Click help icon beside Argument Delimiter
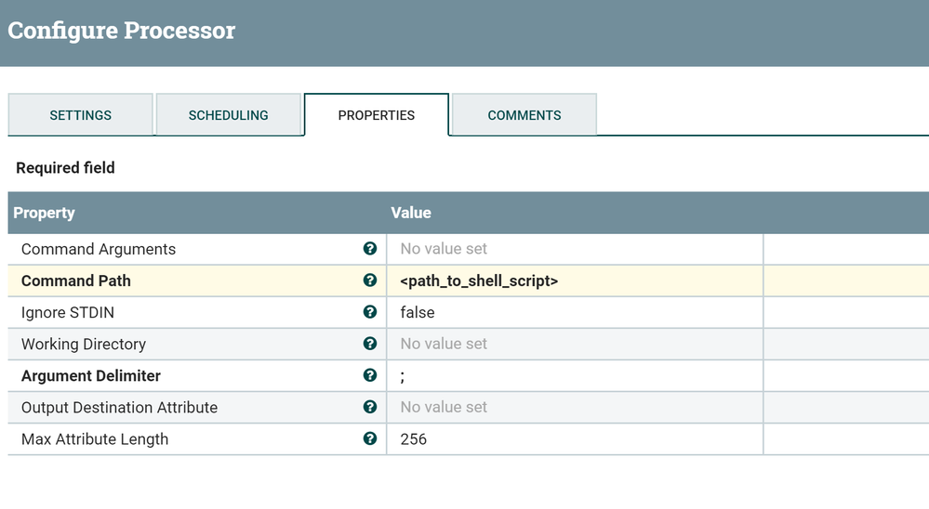The width and height of the screenshot is (929, 509). tap(370, 375)
